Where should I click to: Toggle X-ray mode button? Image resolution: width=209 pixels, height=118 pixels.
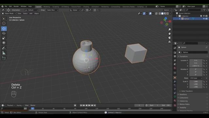coord(156,13)
